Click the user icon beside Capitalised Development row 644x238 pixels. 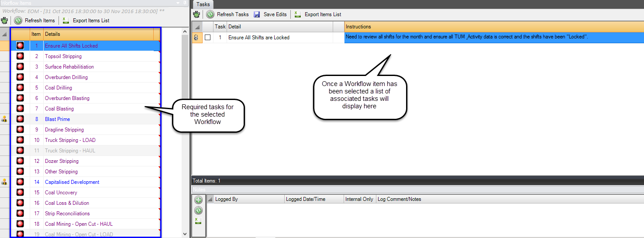click(x=4, y=182)
